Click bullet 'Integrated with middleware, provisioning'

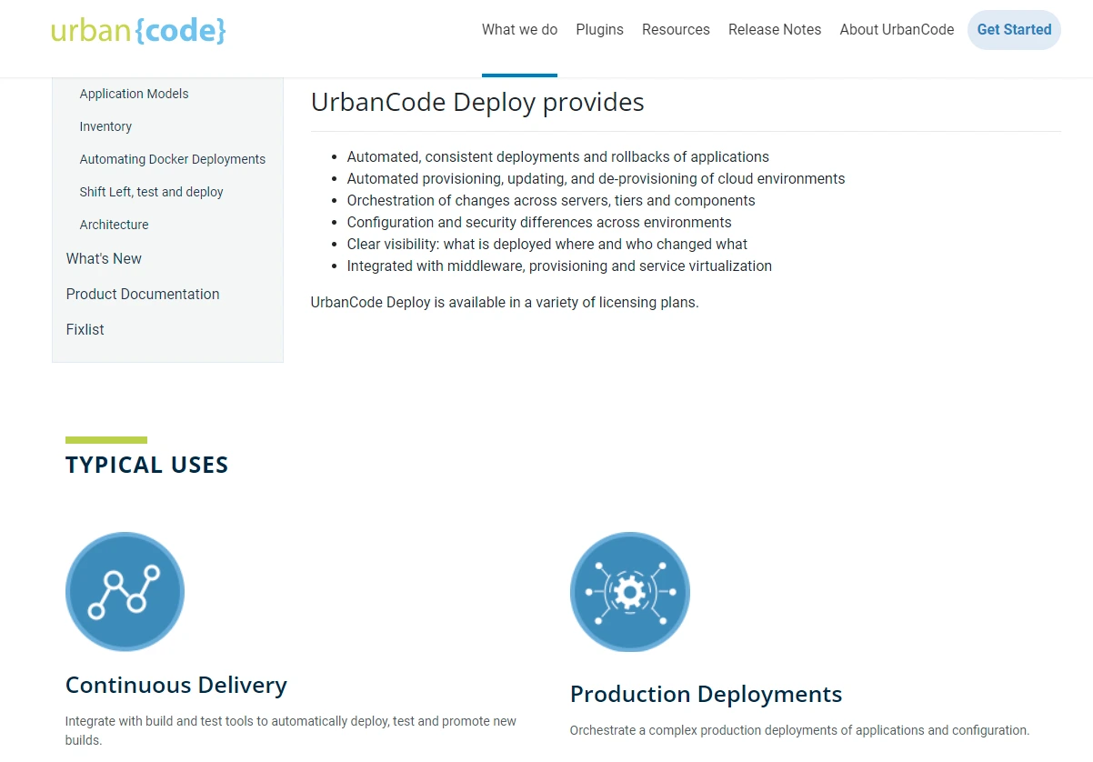pyautogui.click(x=559, y=266)
